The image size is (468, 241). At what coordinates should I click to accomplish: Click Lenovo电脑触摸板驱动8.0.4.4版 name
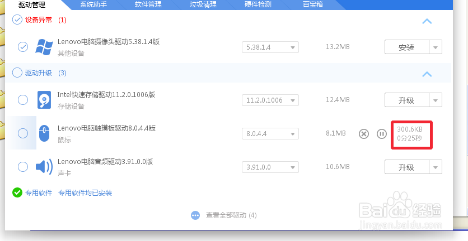point(106,128)
